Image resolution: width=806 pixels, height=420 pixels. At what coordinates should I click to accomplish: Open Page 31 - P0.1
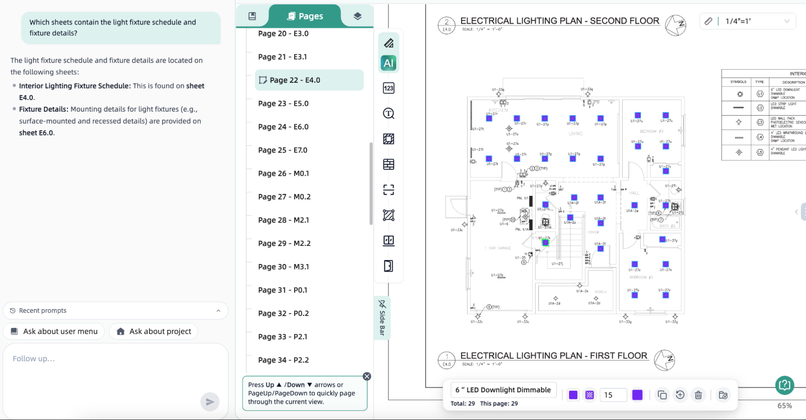pyautogui.click(x=283, y=290)
